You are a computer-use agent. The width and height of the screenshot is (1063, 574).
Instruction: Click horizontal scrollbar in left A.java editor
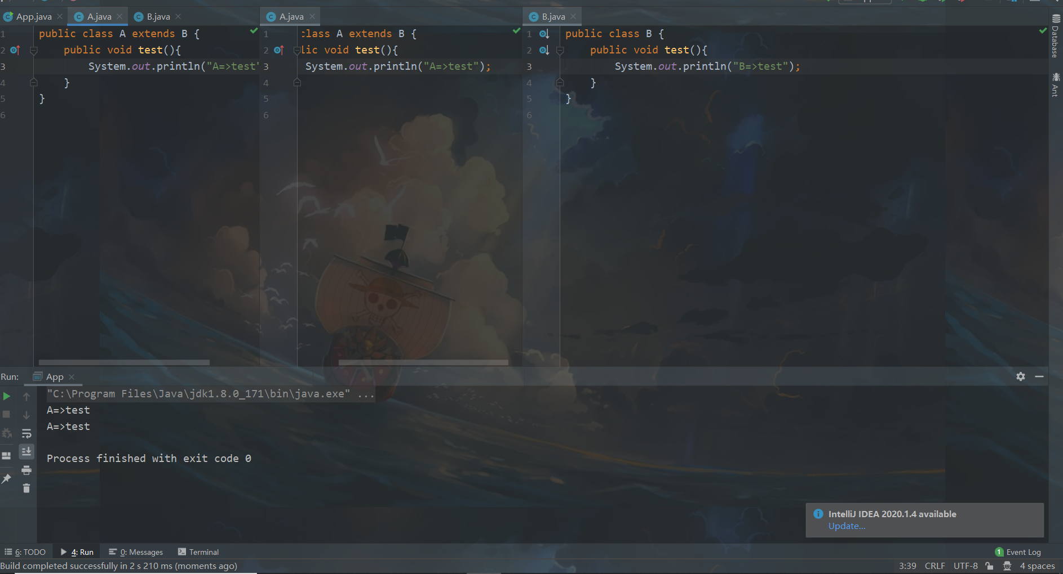[x=124, y=362]
